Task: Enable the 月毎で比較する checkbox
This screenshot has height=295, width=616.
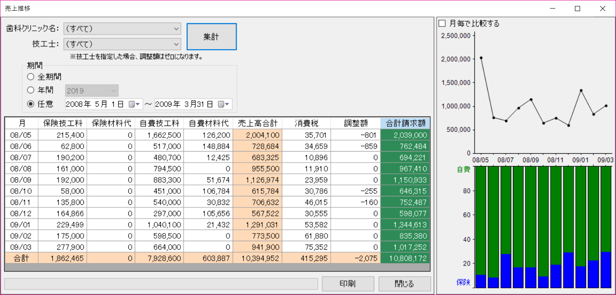Action: [x=442, y=23]
